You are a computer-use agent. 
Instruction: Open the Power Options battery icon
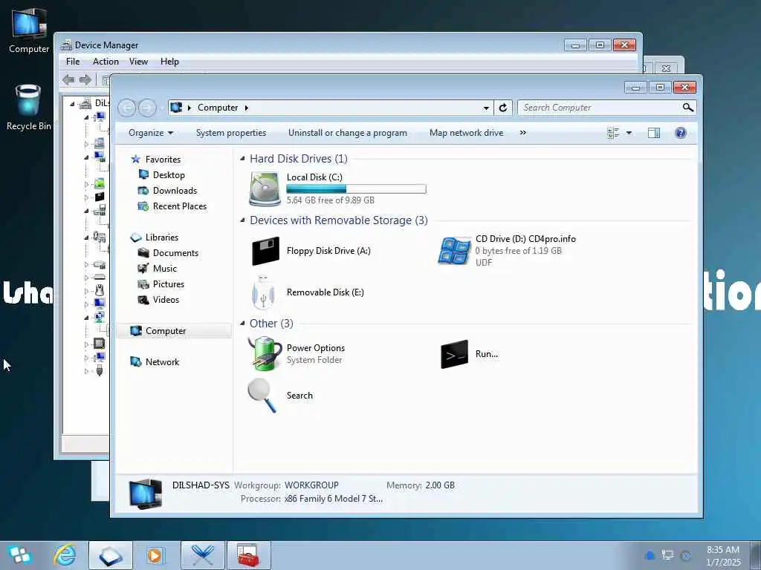pyautogui.click(x=265, y=354)
